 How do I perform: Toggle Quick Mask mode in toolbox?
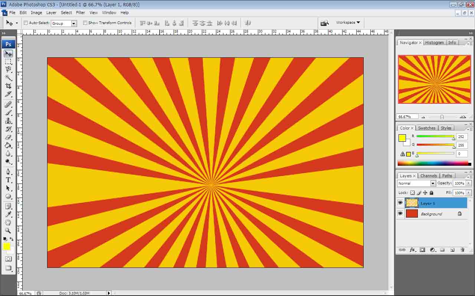click(8, 259)
